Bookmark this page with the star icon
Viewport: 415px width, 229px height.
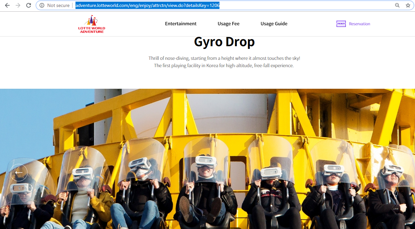pos(408,5)
